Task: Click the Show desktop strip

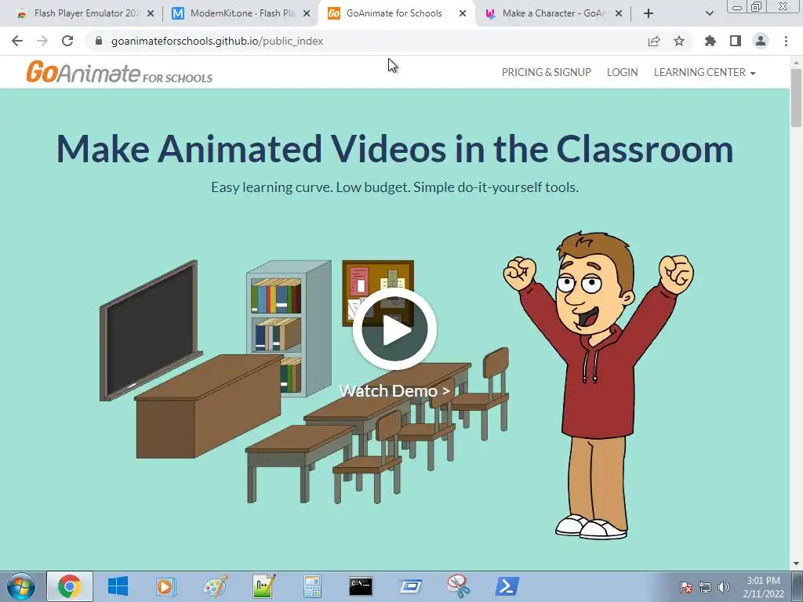Action: click(x=798, y=586)
